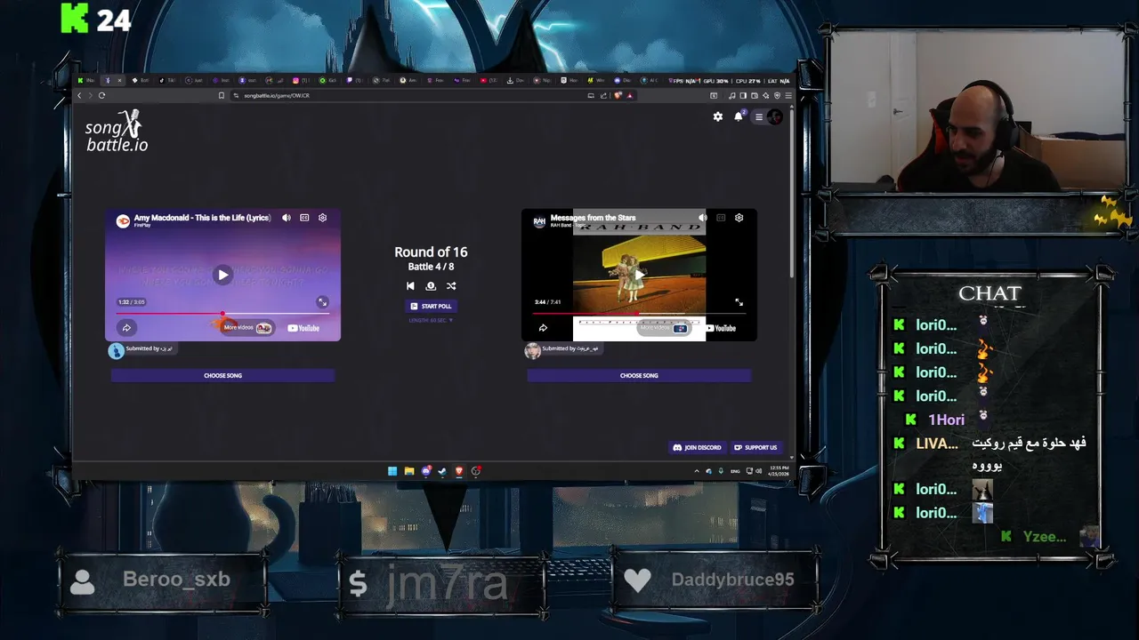Screen dimensions: 1139x640
Task: Reload the browser page
Action: 101,95
